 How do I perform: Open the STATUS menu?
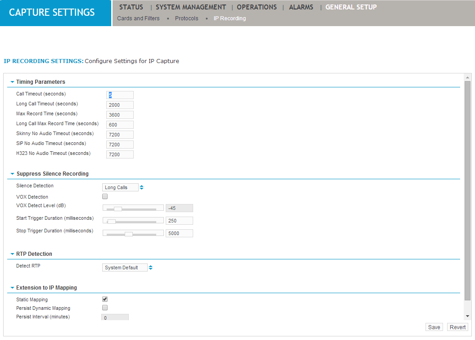click(x=130, y=7)
